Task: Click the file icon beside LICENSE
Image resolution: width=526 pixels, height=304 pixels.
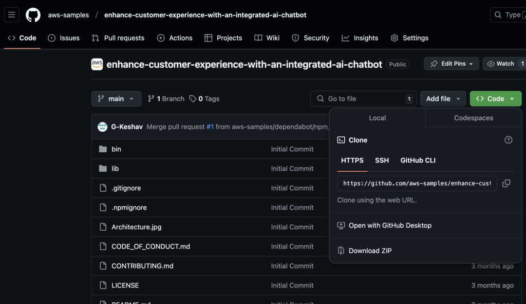Action: click(103, 285)
